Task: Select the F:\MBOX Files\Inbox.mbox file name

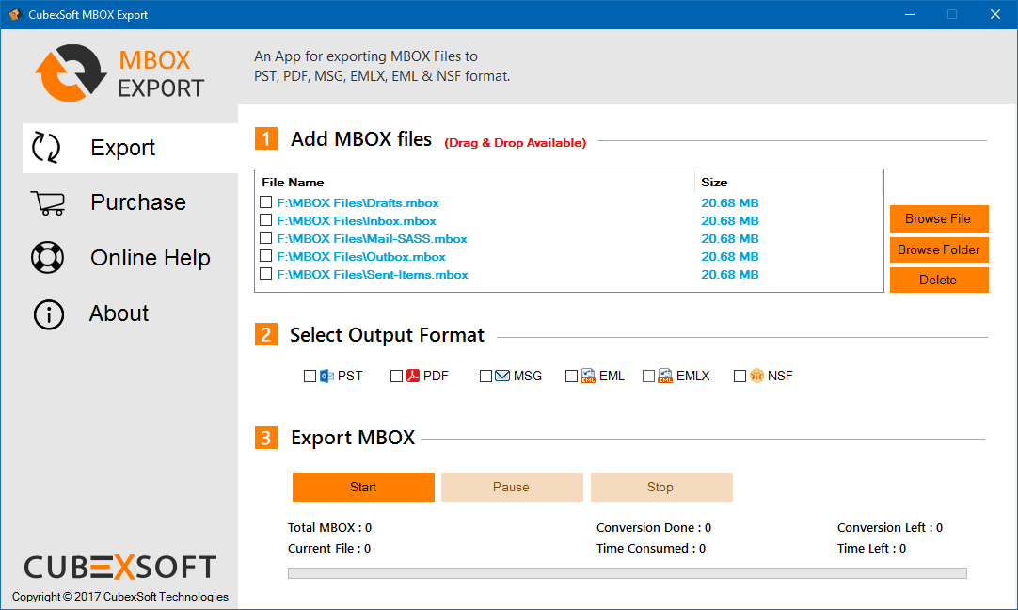Action: coord(357,221)
